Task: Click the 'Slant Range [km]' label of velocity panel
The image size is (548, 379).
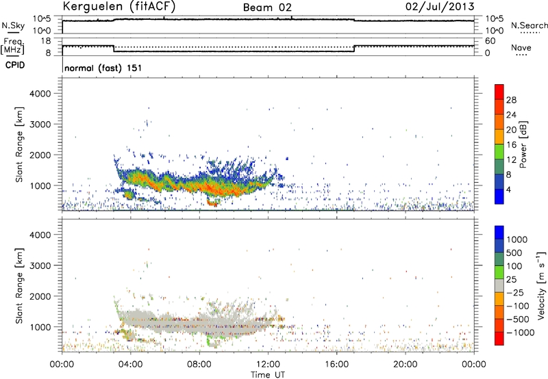Action: point(19,285)
